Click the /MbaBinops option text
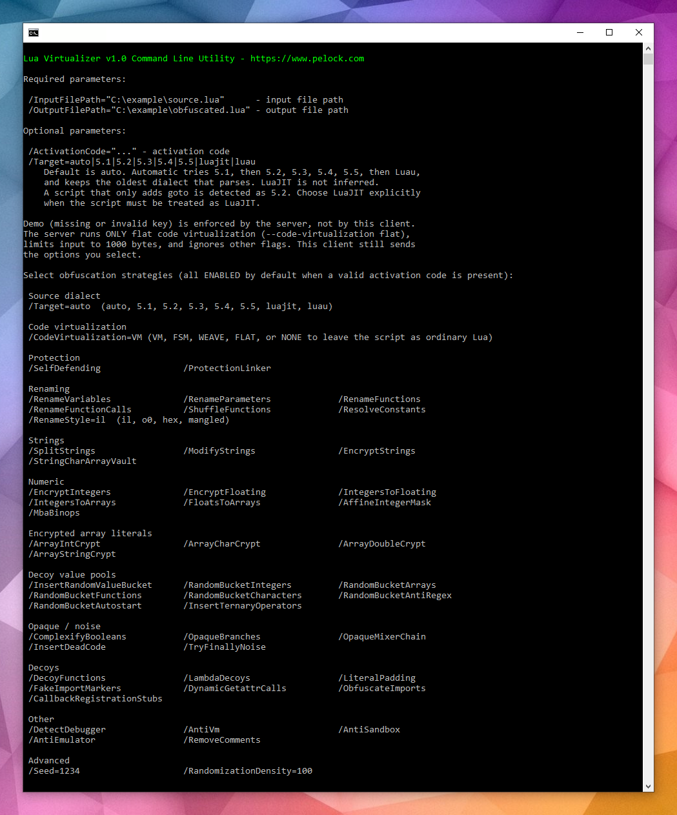This screenshot has height=815, width=677. [54, 513]
